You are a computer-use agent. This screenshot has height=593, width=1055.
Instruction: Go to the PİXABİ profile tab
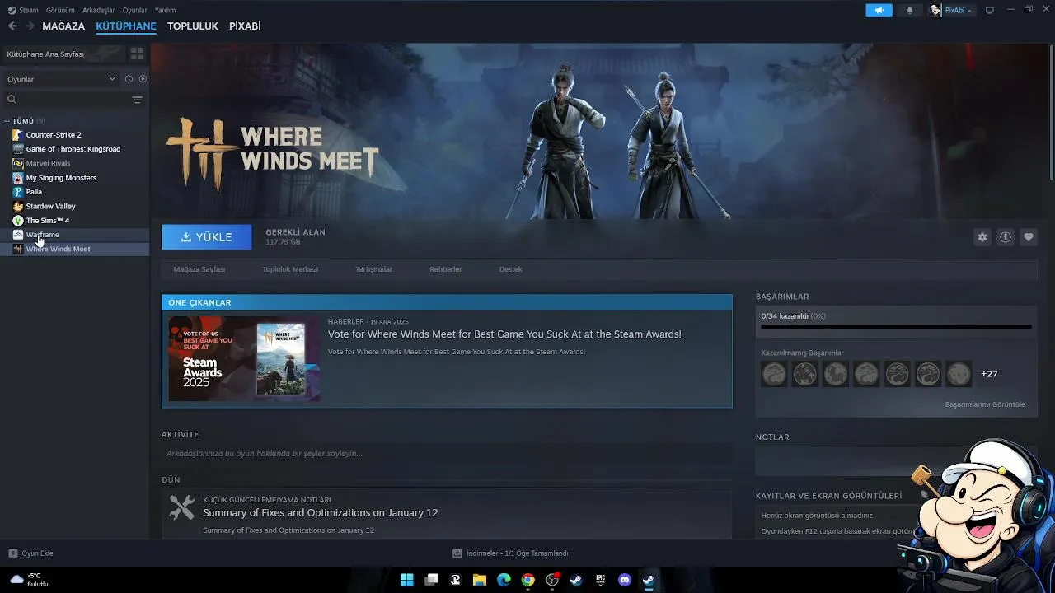tap(245, 26)
